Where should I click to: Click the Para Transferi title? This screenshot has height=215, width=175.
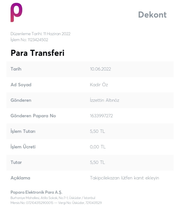point(38,53)
